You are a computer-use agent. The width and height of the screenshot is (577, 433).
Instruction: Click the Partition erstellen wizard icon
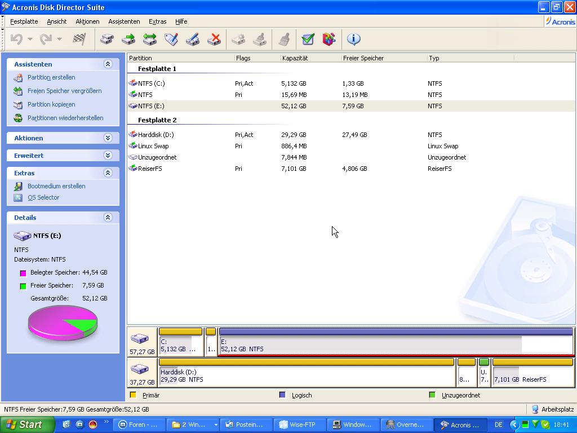(x=18, y=78)
